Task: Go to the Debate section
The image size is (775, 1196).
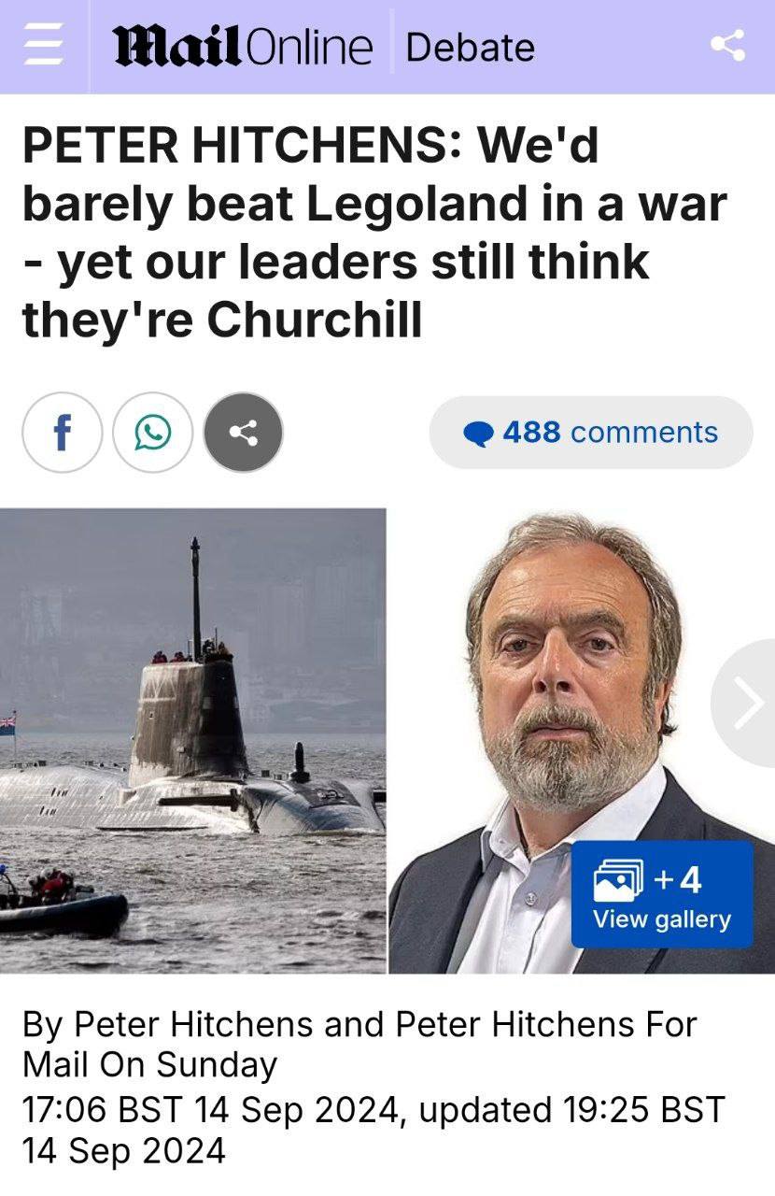Action: (471, 47)
